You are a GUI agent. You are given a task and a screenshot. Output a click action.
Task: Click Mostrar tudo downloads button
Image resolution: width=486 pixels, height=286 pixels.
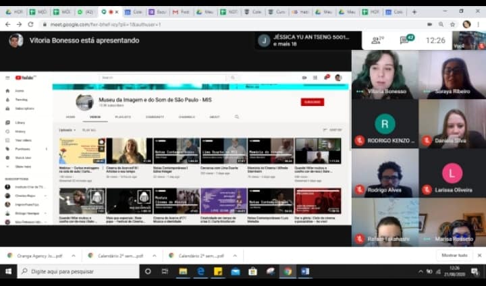click(x=454, y=256)
